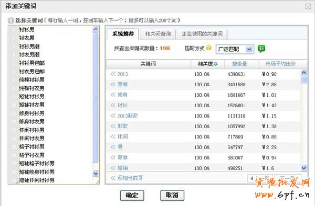Click the line 短袖休闲衬衫男 in keyword list
This screenshot has height=206, width=315.
37,180
